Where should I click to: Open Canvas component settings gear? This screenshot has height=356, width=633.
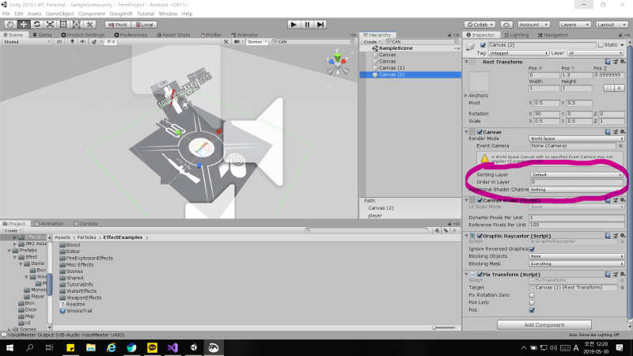623,132
